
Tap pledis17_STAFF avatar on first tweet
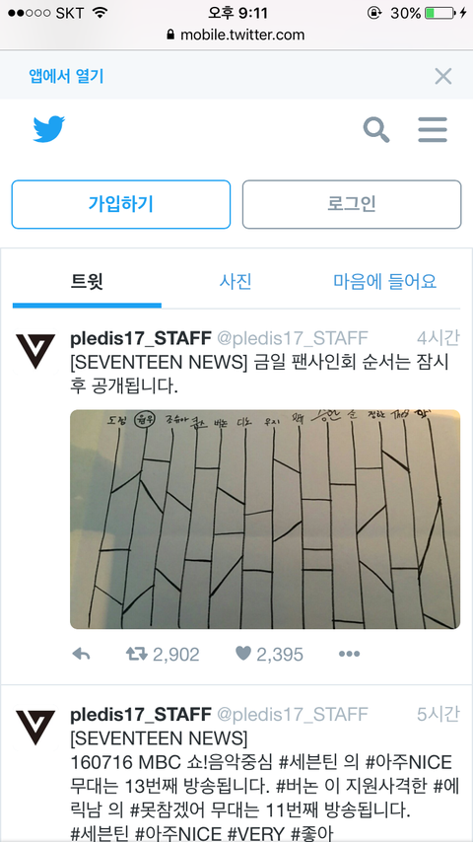[35, 351]
